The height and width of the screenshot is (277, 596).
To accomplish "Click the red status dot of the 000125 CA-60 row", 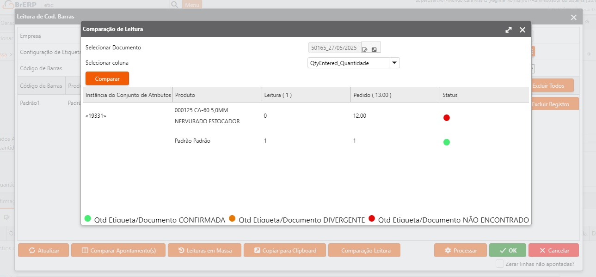I will pyautogui.click(x=447, y=118).
